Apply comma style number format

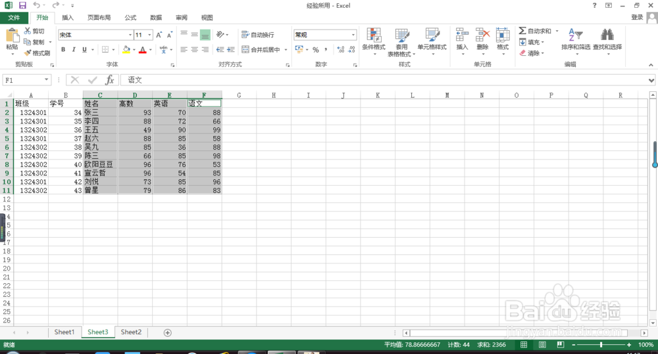click(326, 49)
